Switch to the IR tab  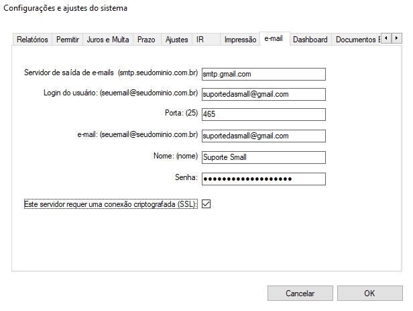(x=200, y=40)
